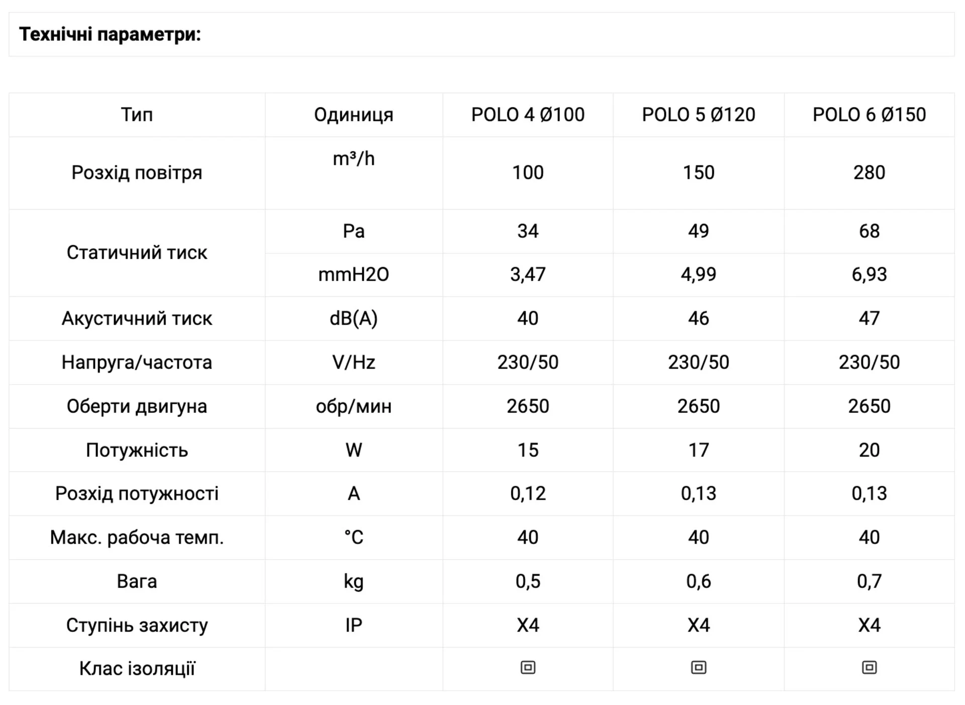Click the POLO 6 Ø150 column header
This screenshot has height=705, width=965.
(x=869, y=115)
